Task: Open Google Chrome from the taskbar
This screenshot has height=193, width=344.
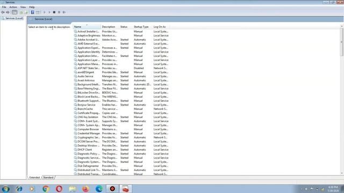Action: [x=46, y=189]
